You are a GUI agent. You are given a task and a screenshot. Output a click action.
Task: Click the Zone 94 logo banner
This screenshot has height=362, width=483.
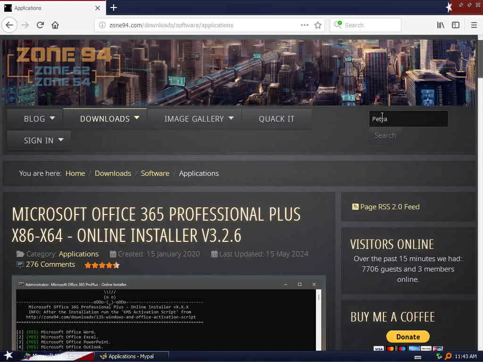pyautogui.click(x=64, y=66)
